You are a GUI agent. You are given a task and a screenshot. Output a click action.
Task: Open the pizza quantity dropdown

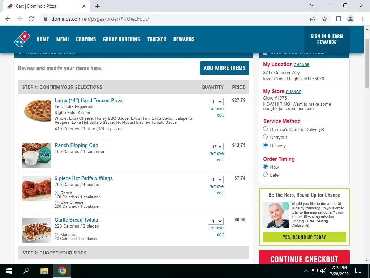[x=216, y=102]
